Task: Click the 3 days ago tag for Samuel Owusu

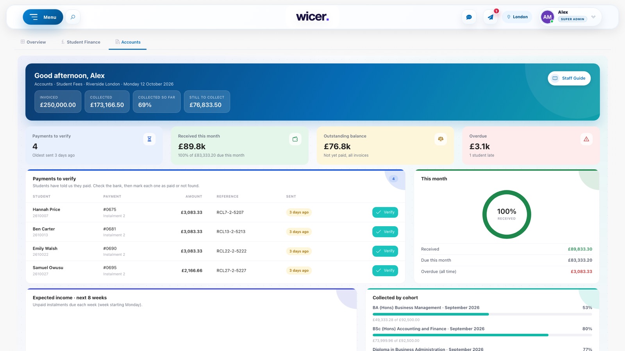Action: tap(299, 271)
